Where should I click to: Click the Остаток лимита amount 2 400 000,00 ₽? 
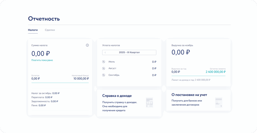(215, 72)
